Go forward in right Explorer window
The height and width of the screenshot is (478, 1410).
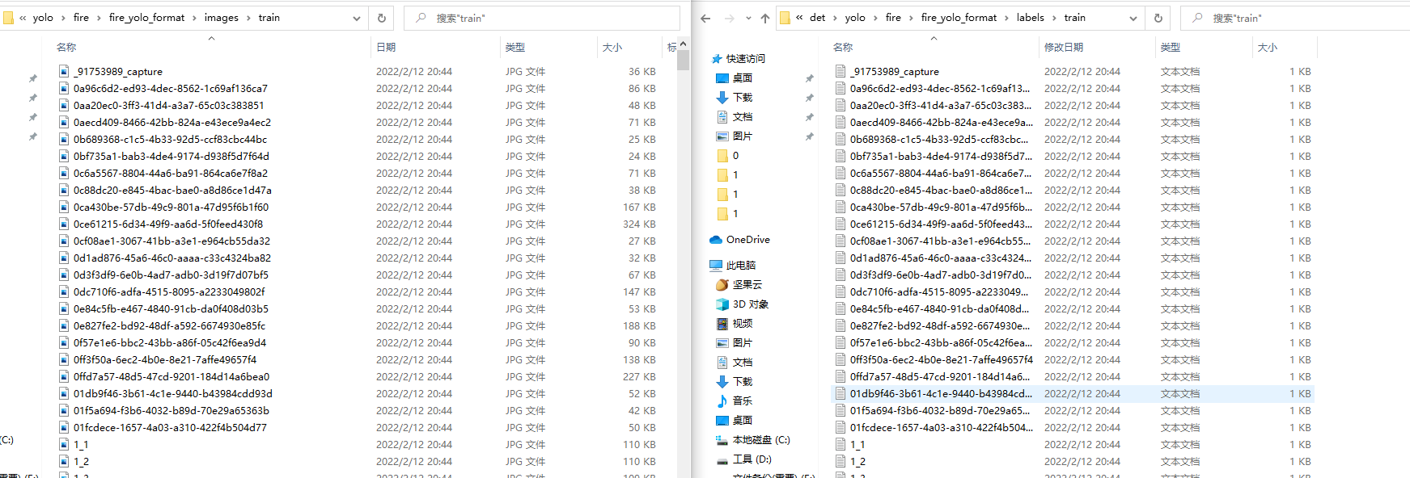(730, 18)
